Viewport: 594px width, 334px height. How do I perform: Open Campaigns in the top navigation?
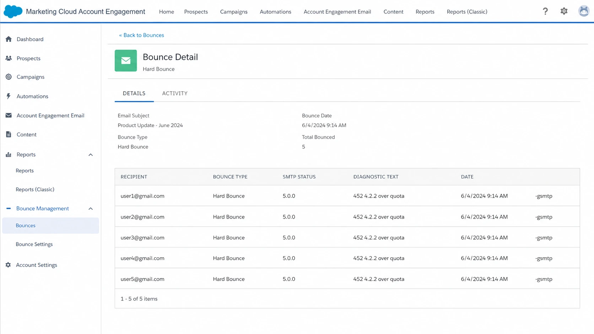pos(234,12)
